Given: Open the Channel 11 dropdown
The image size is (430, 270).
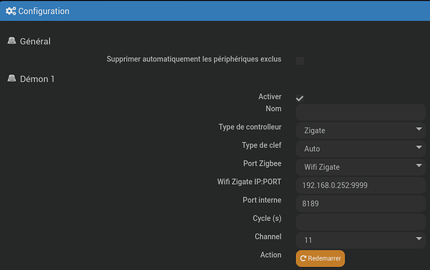Looking at the screenshot, I should (x=361, y=240).
